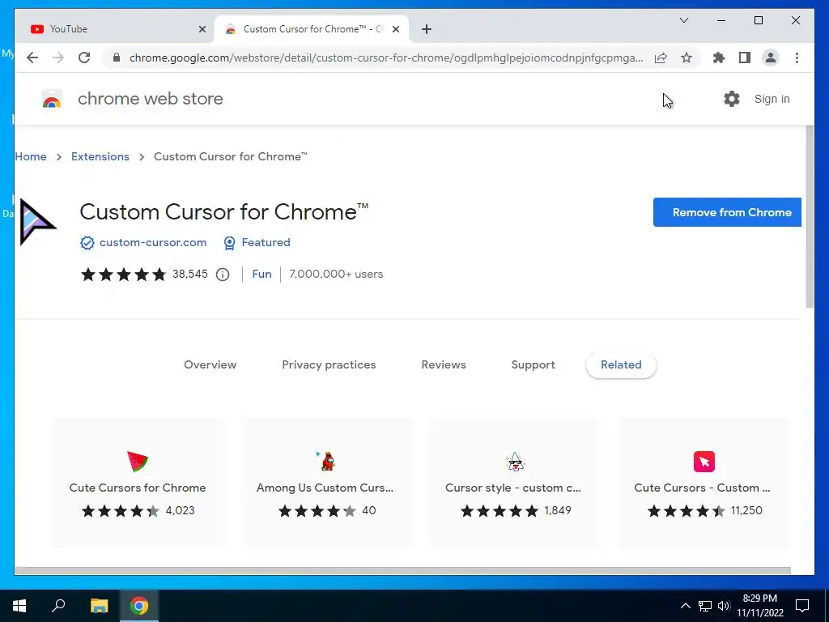Click the 4,023 rating count
829x622 pixels.
(x=181, y=510)
